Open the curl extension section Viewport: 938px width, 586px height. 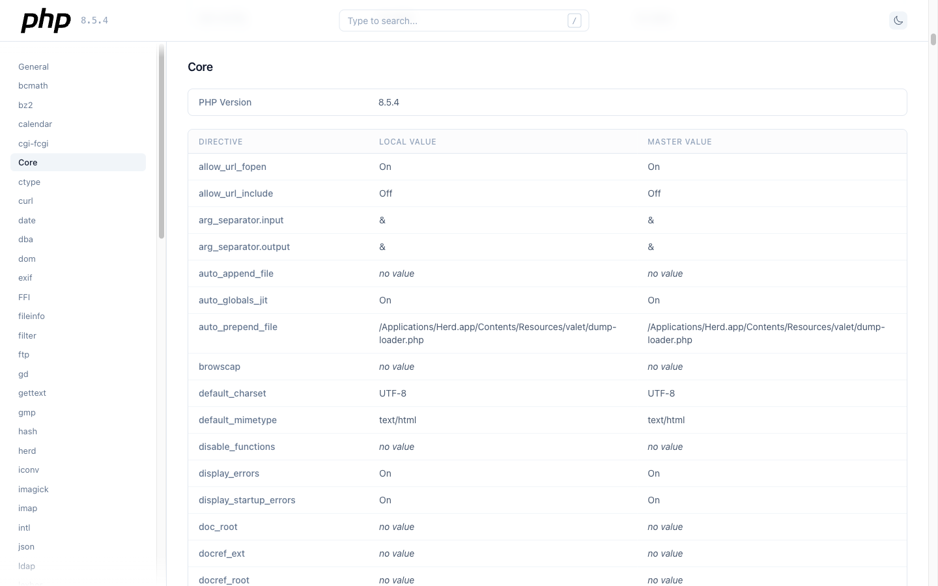coord(25,201)
